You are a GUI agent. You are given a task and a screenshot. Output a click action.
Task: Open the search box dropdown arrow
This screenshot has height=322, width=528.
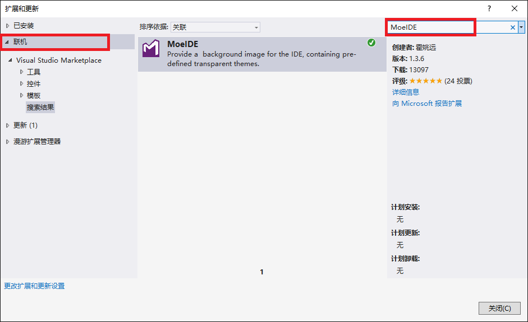521,27
